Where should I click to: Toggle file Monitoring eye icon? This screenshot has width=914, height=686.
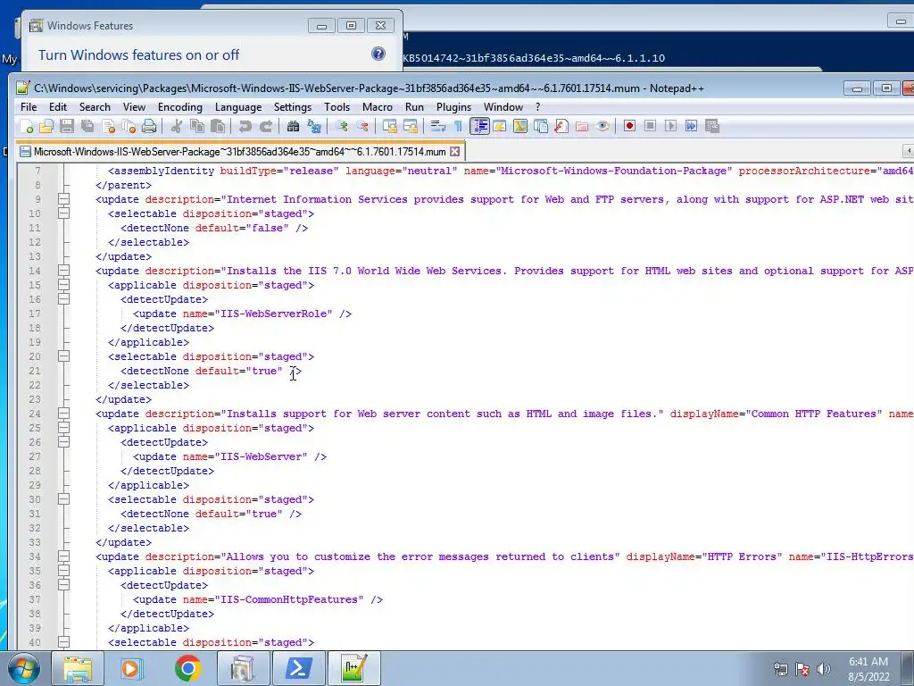tap(602, 127)
